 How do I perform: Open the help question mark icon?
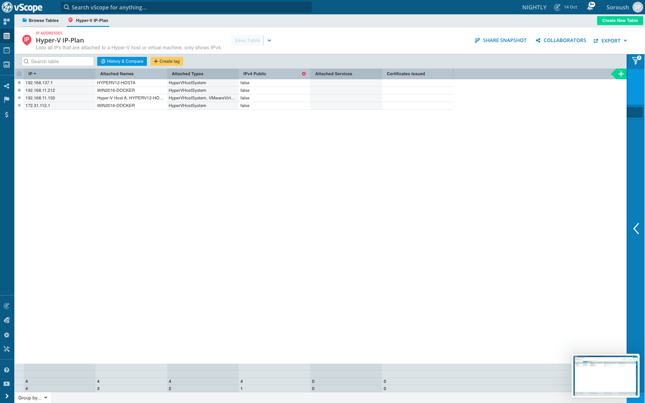[x=7, y=370]
